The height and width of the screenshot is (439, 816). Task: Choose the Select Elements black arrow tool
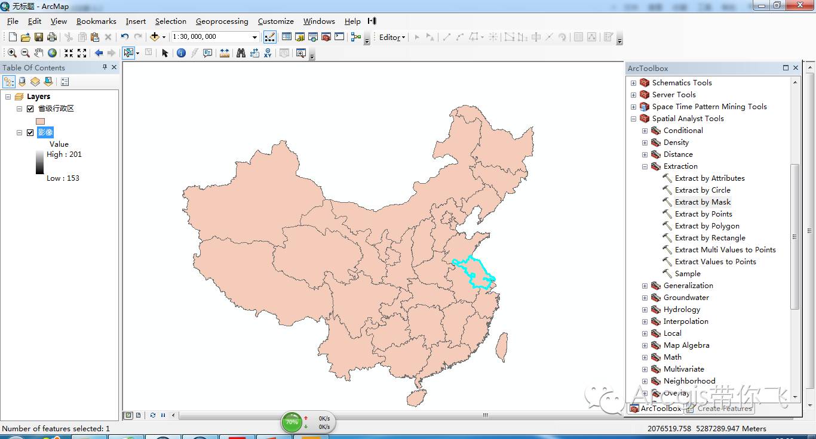point(165,53)
